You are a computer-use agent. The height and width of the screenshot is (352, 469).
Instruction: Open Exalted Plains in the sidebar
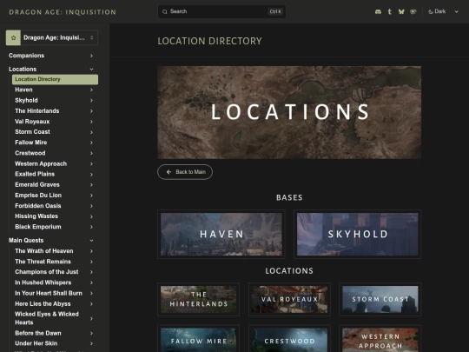tap(35, 174)
